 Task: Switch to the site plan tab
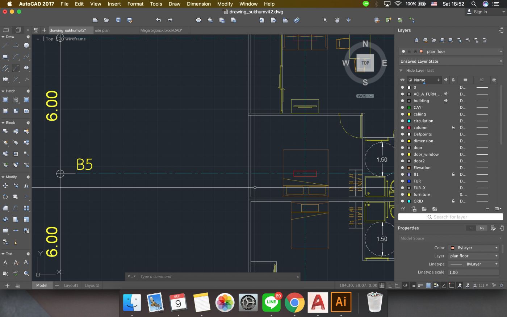tap(102, 30)
